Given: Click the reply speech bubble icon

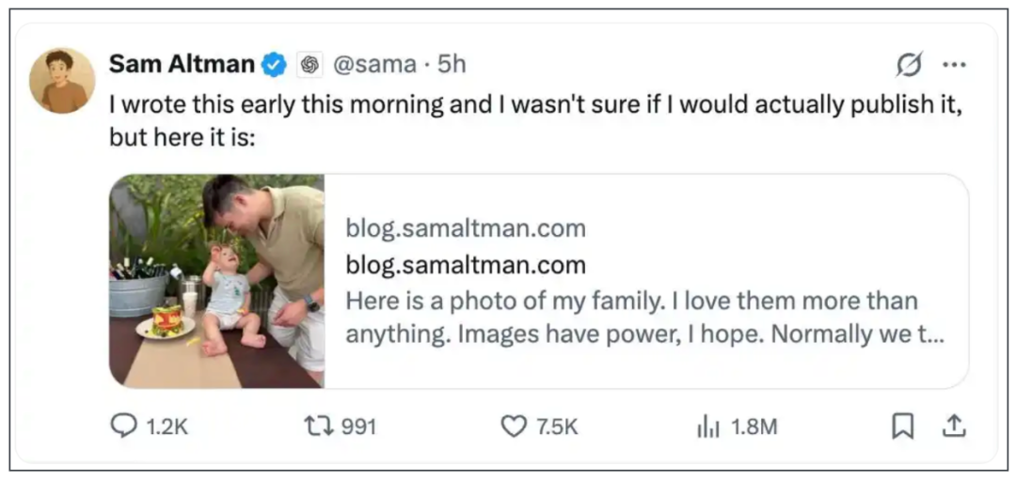Looking at the screenshot, I should pyautogui.click(x=124, y=427).
